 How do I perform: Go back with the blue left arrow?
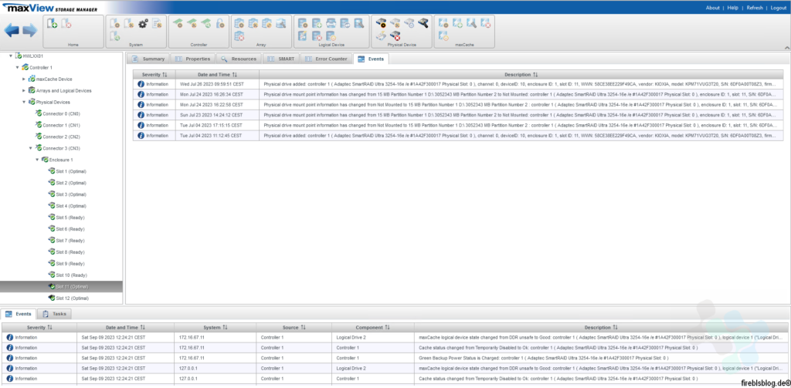[12, 30]
